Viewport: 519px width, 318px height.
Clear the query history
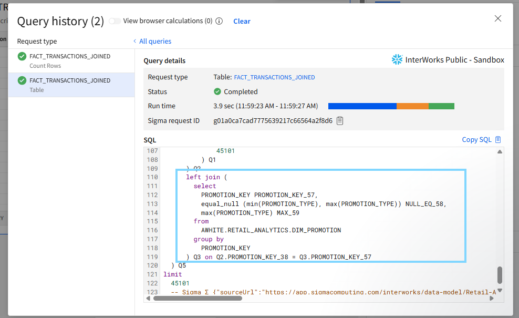pos(242,21)
